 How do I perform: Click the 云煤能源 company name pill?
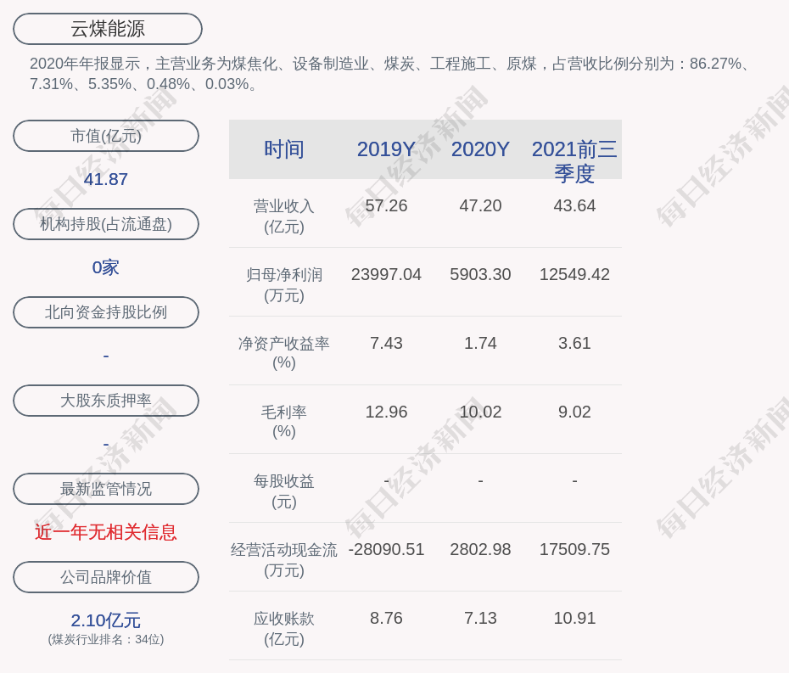pyautogui.click(x=108, y=29)
